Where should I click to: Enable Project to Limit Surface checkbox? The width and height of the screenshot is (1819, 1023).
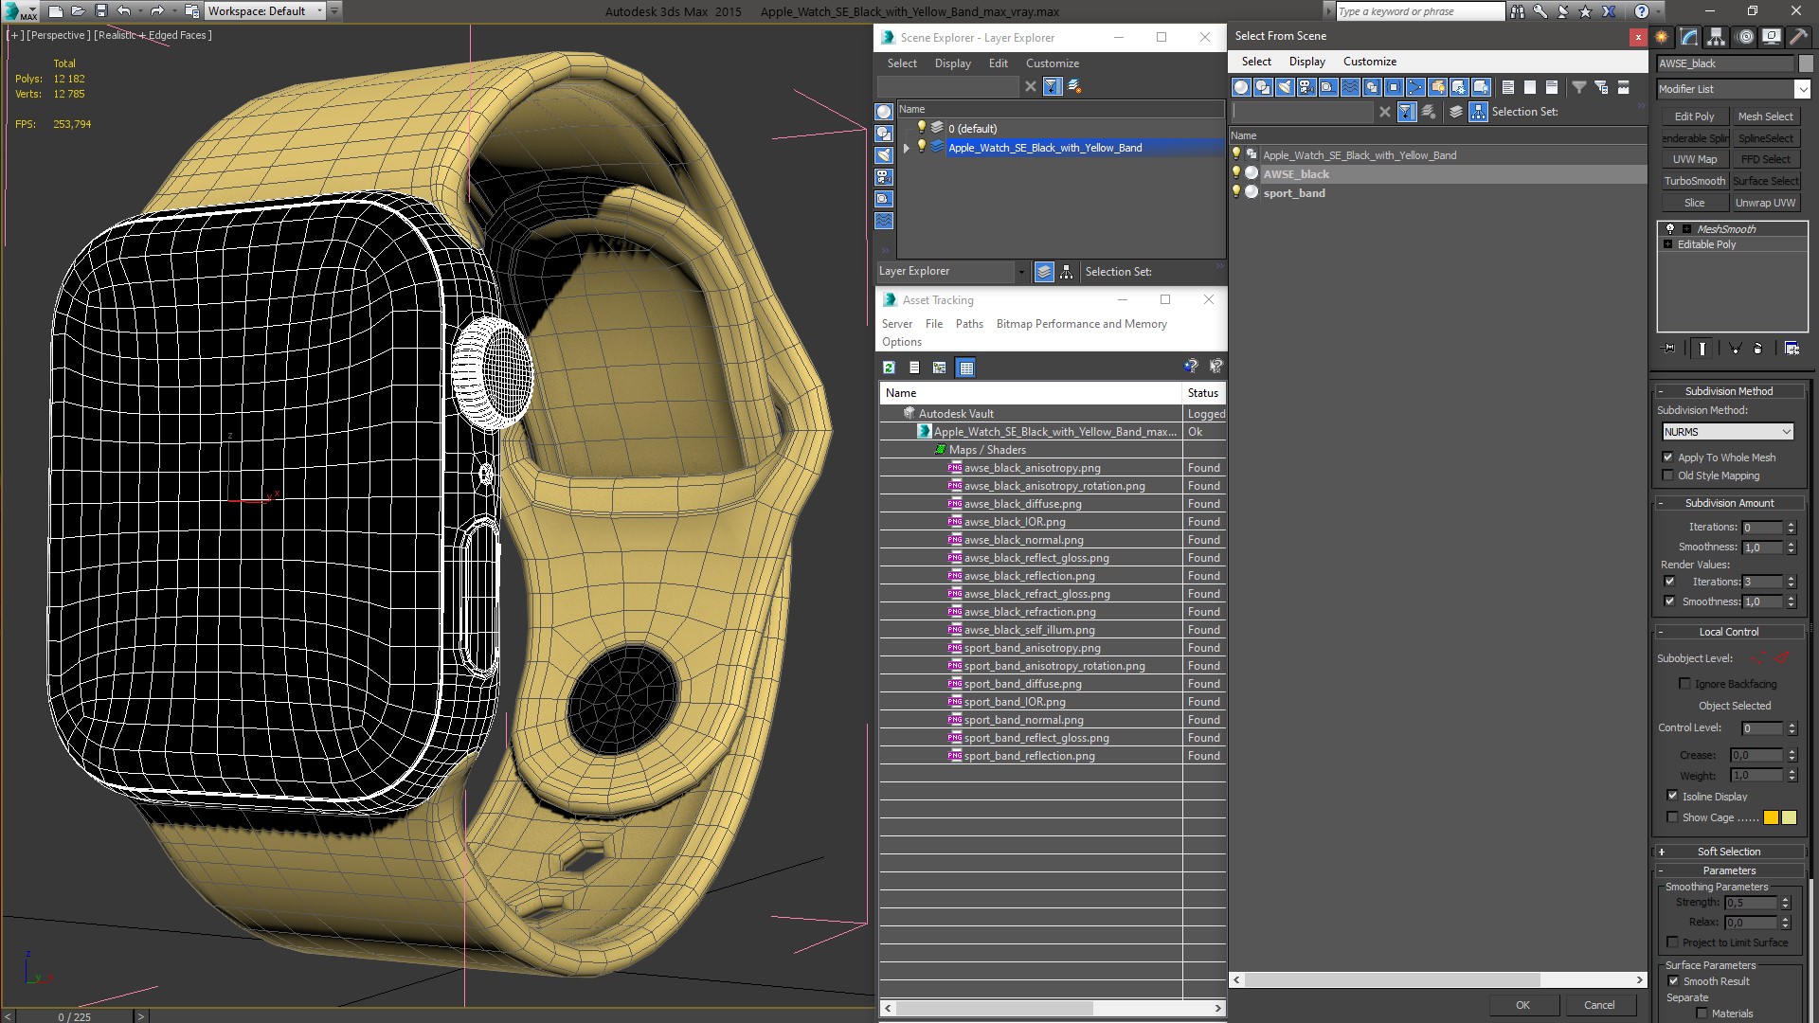point(1672,942)
